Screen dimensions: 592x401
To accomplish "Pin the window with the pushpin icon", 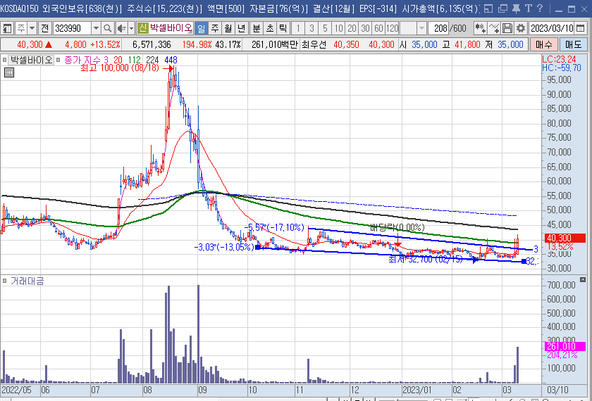I will coord(516,8).
